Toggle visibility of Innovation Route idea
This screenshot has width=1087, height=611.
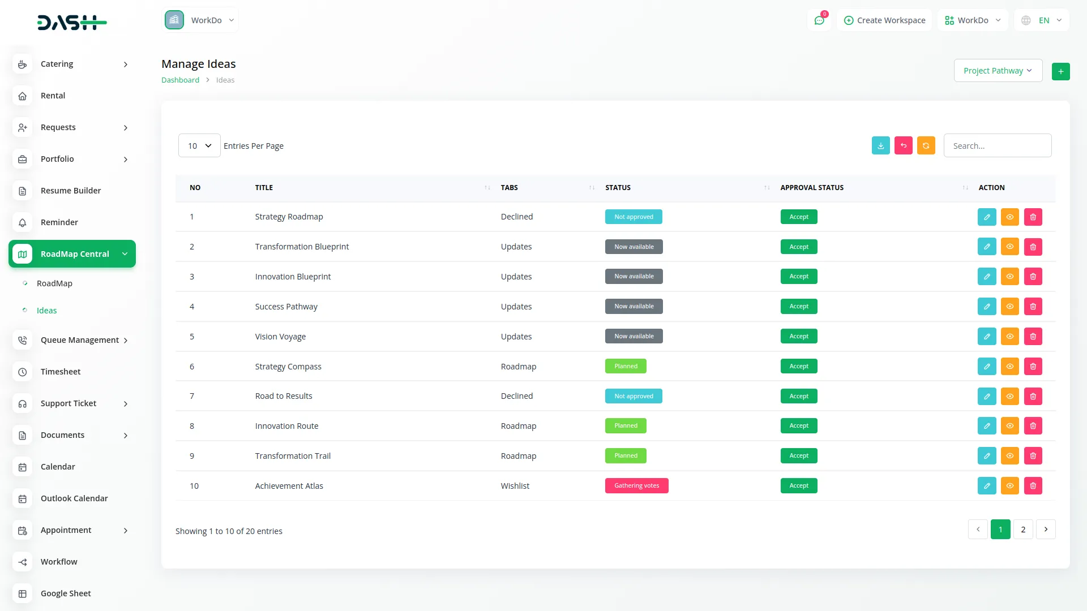tap(1010, 425)
